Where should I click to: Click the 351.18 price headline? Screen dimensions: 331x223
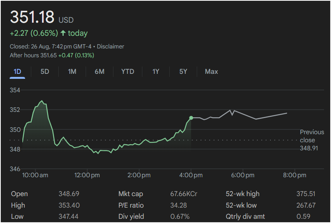pyautogui.click(x=32, y=18)
